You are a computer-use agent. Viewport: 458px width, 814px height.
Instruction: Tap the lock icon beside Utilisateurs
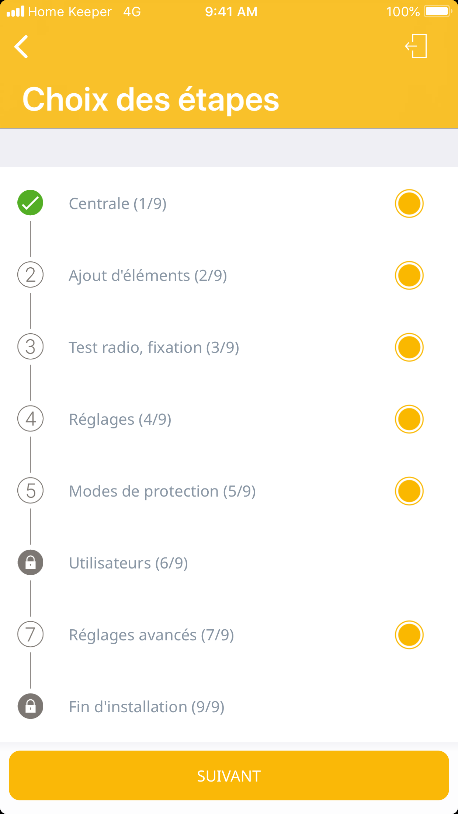point(30,562)
